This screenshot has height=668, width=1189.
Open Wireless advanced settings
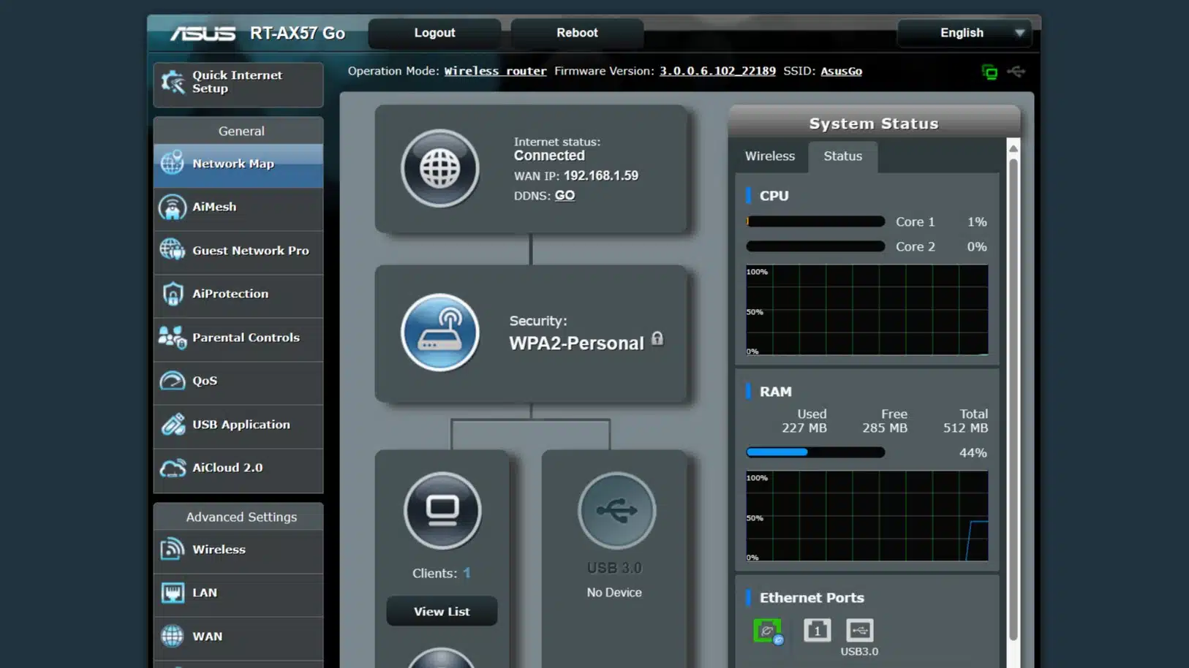(x=238, y=550)
